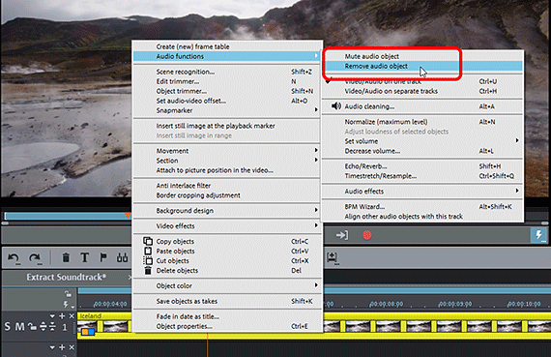Choose Align other audio objects with this track
The height and width of the screenshot is (357, 551).
click(422, 217)
